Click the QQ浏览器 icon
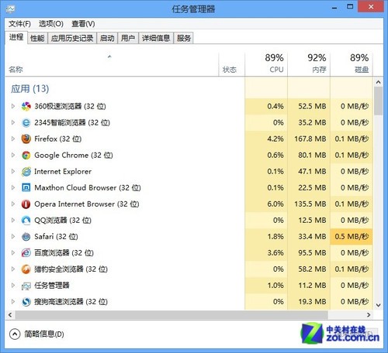This screenshot has height=353, width=388. click(x=26, y=221)
